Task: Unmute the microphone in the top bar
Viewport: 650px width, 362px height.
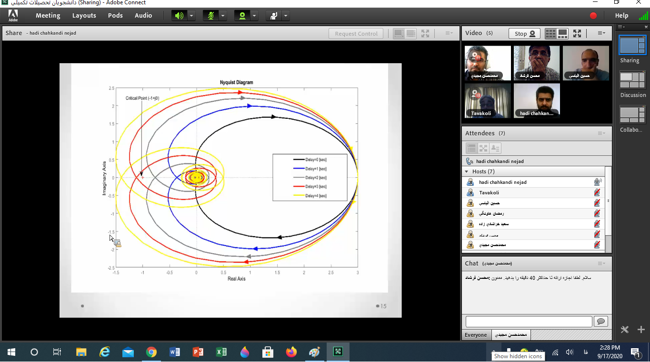Action: pos(210,16)
